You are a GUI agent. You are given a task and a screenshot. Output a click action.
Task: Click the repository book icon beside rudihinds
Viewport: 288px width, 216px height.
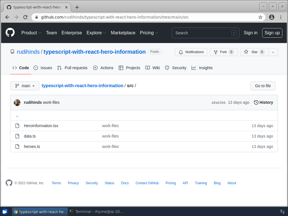[12, 52]
